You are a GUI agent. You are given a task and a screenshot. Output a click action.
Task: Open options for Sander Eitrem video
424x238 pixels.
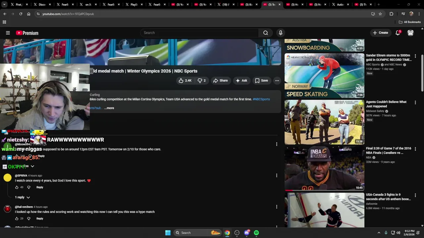(x=415, y=56)
